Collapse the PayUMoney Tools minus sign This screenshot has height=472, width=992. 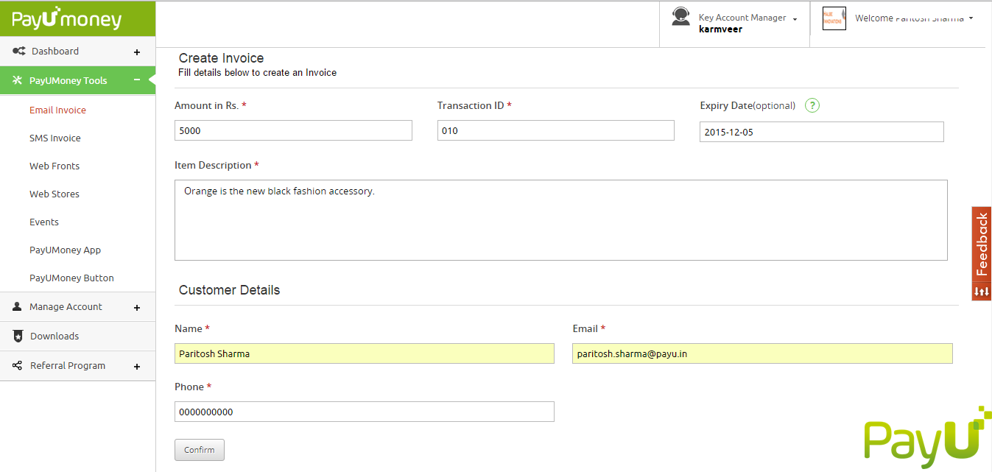(137, 80)
